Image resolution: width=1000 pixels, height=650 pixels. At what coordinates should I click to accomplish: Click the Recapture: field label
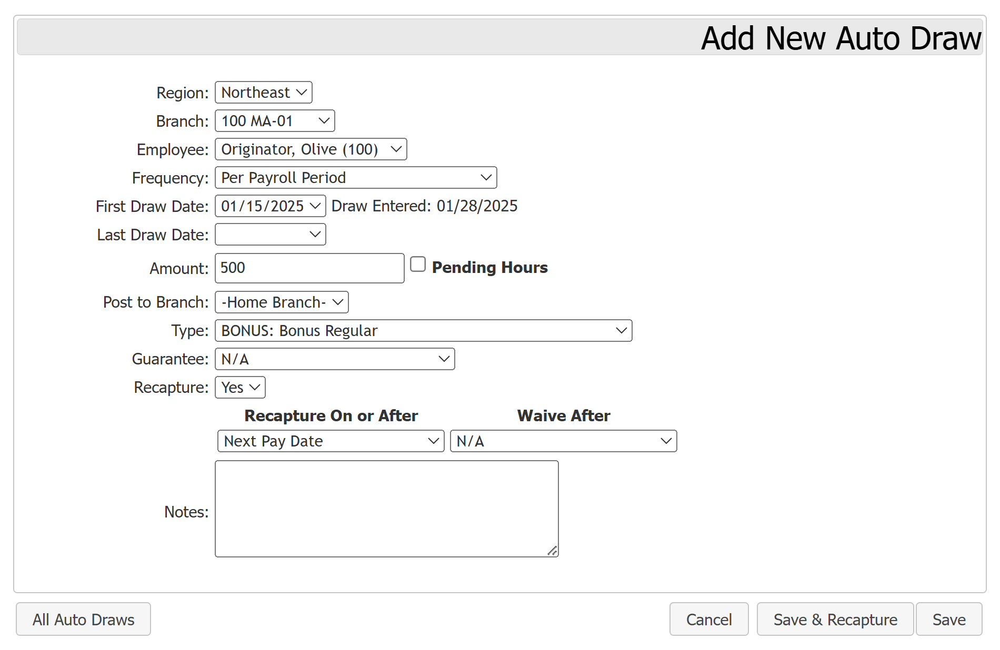[x=171, y=388]
